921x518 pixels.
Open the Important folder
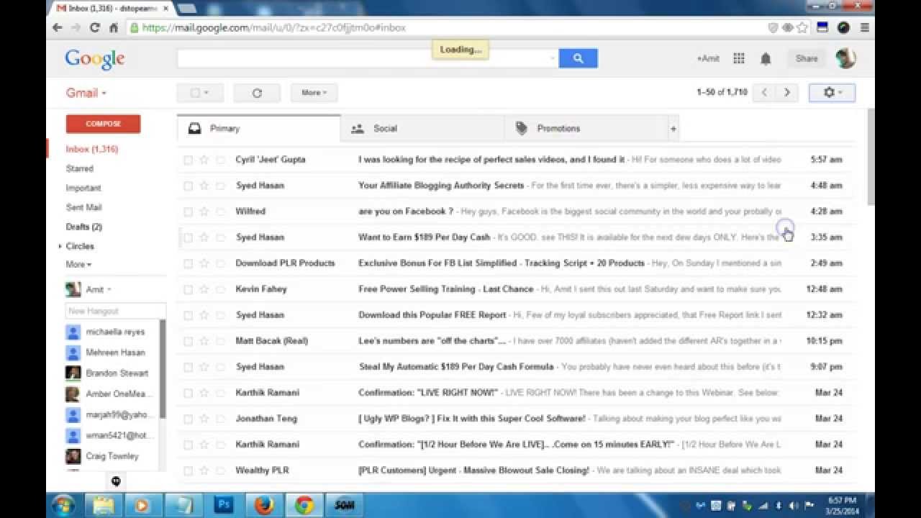[83, 188]
